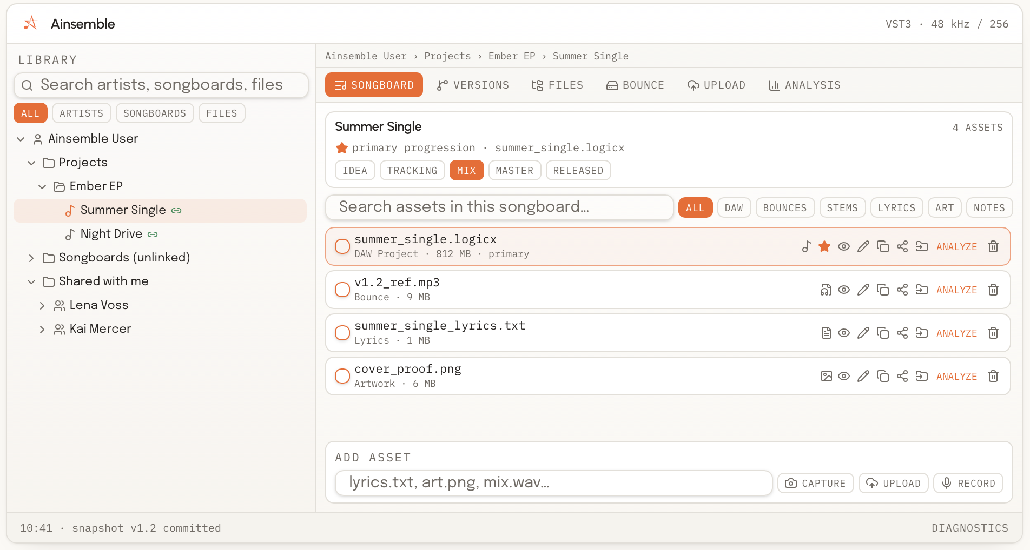
Task: Click the songboard asset search box
Action: tap(499, 207)
